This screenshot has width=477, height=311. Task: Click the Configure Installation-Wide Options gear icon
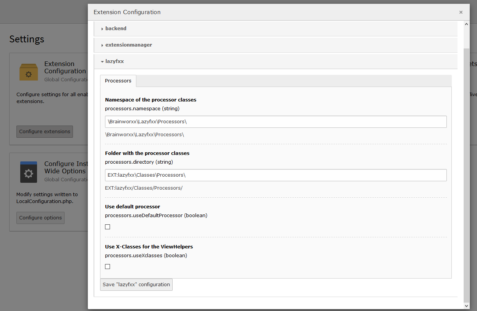tap(29, 172)
